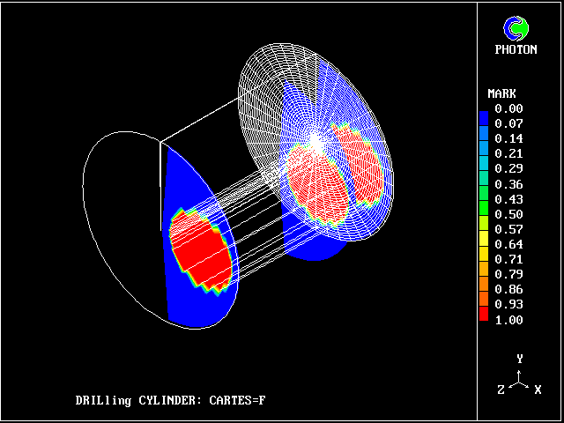Click the MARK legend title

point(501,93)
